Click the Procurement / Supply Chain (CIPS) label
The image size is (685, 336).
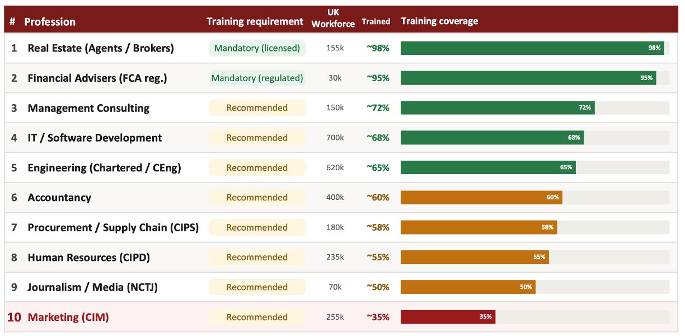click(x=113, y=227)
